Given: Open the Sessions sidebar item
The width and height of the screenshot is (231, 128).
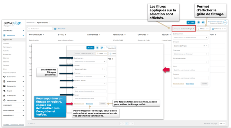Looking at the screenshot, I should pos(6,62).
